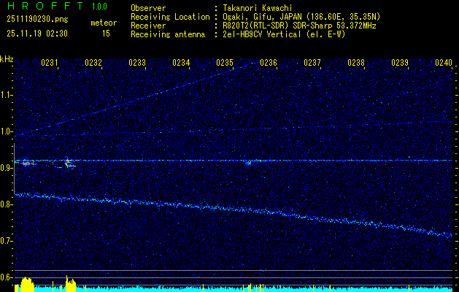
Task: Click the 0240 time marker
Action: click(x=444, y=64)
